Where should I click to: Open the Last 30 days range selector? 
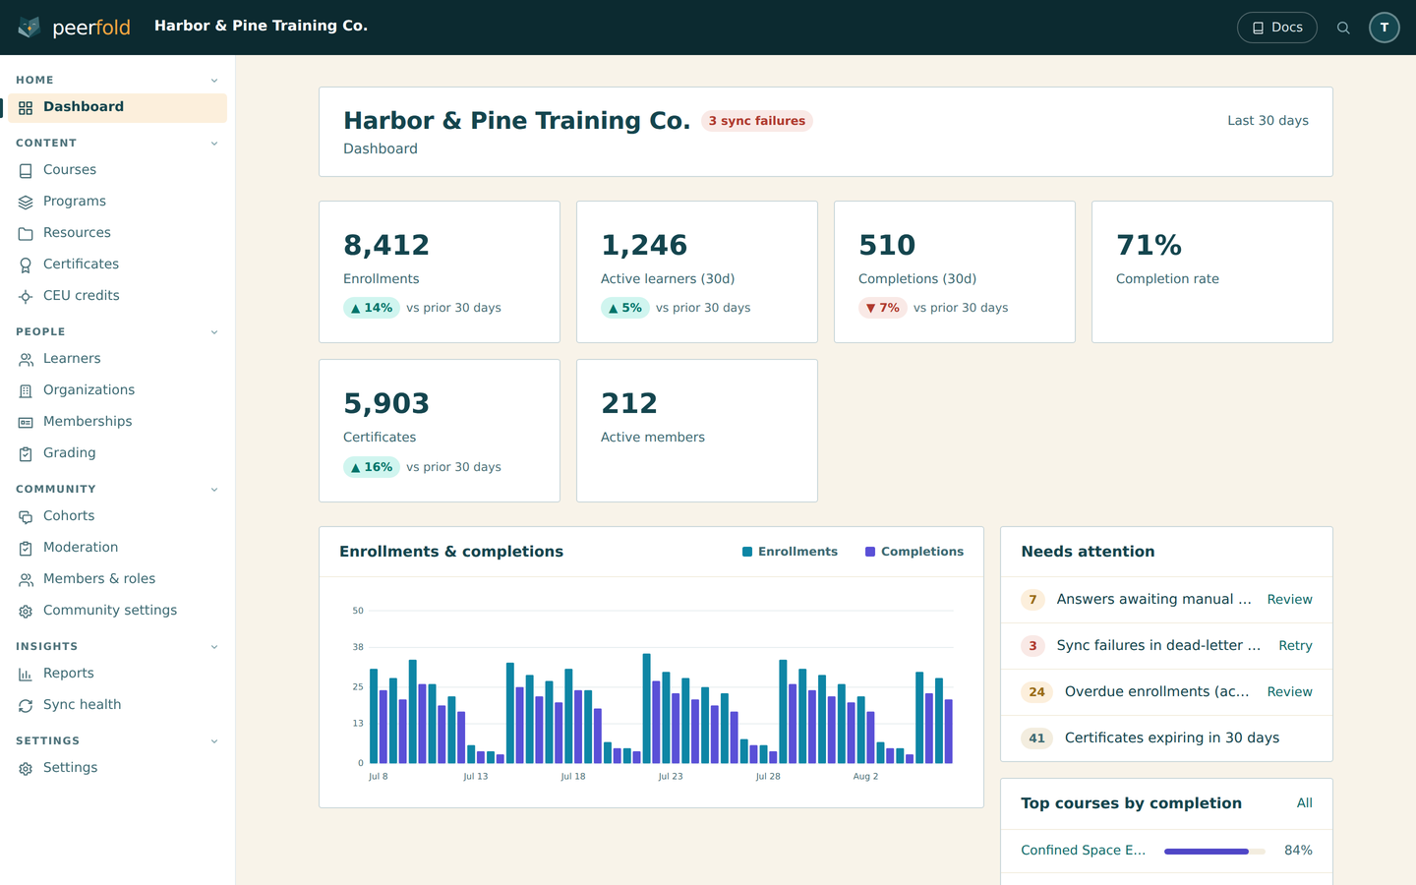[x=1268, y=121]
